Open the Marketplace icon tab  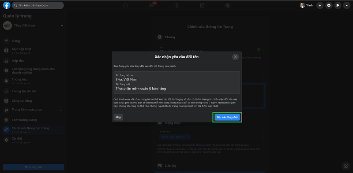tap(203, 5)
